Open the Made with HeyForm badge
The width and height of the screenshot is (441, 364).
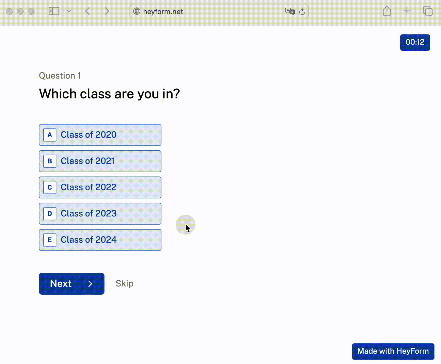tap(393, 351)
